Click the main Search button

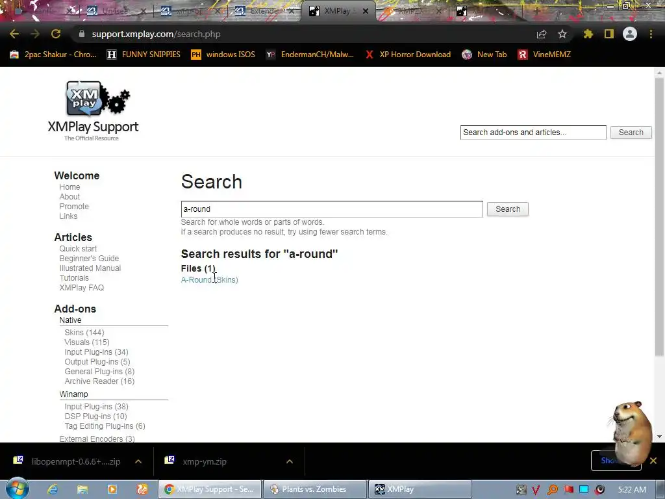tap(508, 209)
